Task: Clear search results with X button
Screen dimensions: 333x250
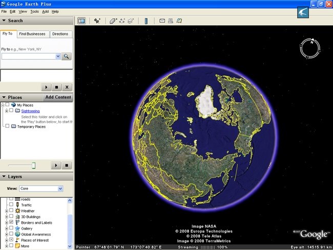Action: pos(67,87)
